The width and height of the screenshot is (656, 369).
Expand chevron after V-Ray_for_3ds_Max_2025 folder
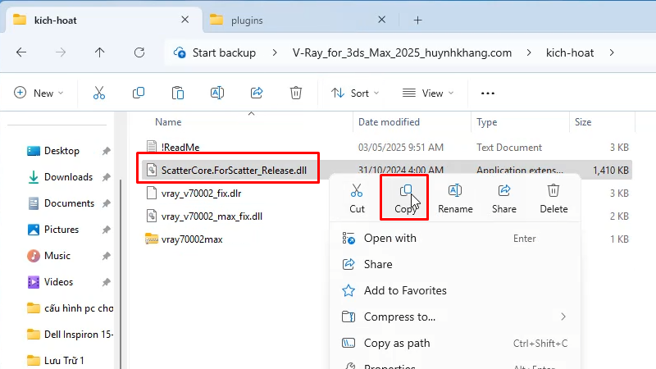pos(529,52)
